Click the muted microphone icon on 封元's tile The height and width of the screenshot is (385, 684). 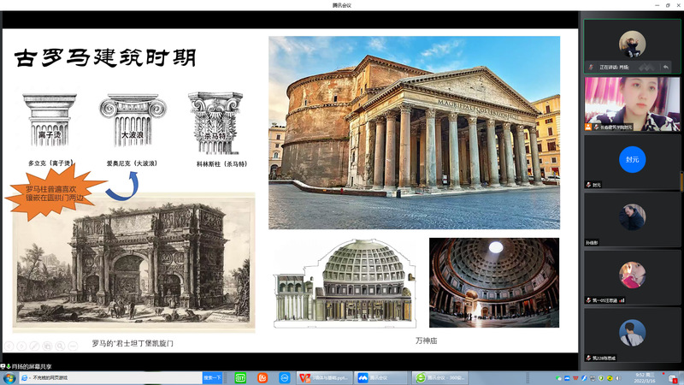click(x=589, y=184)
